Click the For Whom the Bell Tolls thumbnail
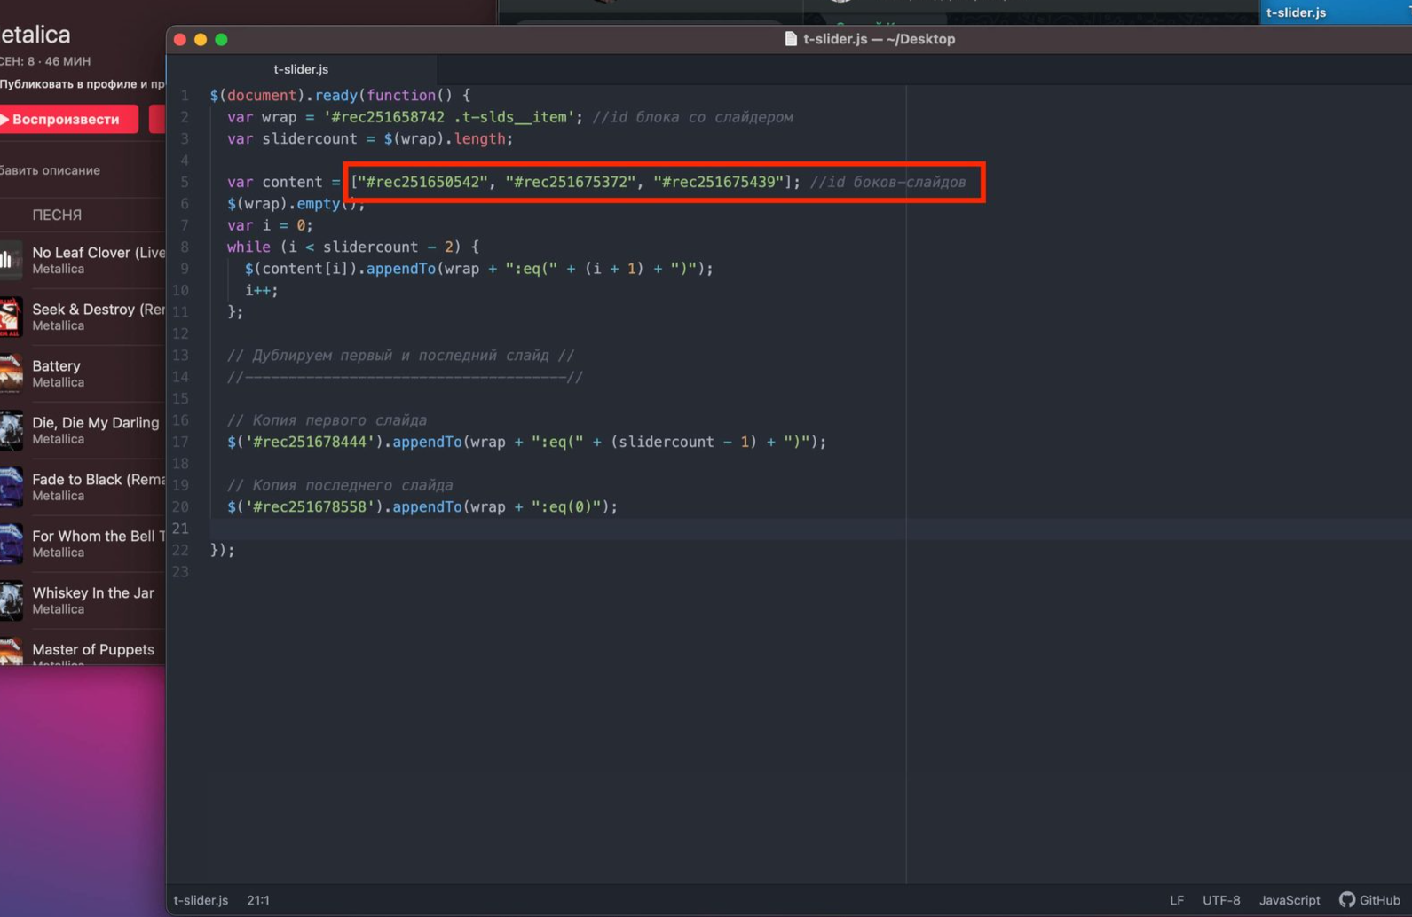This screenshot has width=1412, height=917. point(11,544)
